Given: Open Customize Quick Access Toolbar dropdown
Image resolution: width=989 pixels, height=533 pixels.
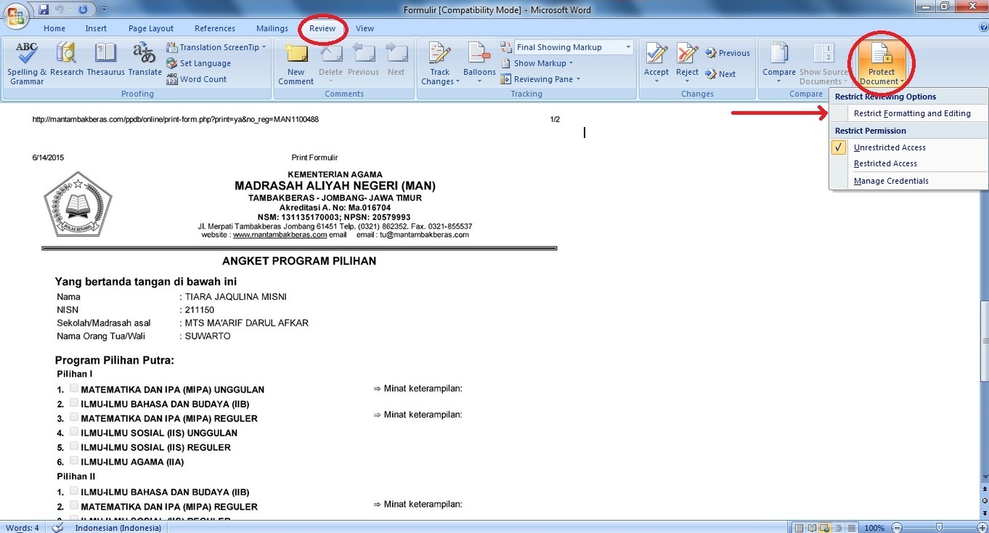Looking at the screenshot, I should pyautogui.click(x=104, y=9).
